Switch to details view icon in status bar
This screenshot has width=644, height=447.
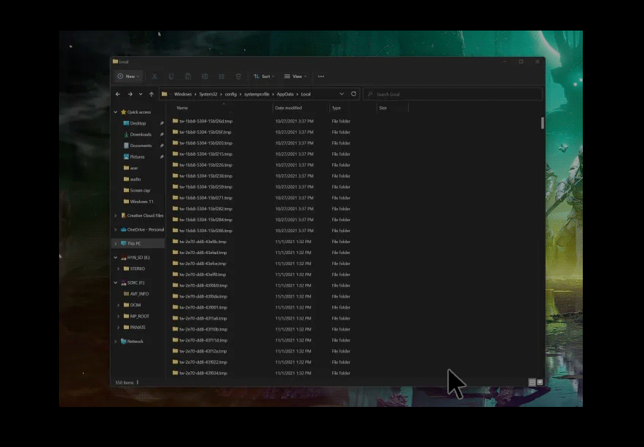click(533, 382)
